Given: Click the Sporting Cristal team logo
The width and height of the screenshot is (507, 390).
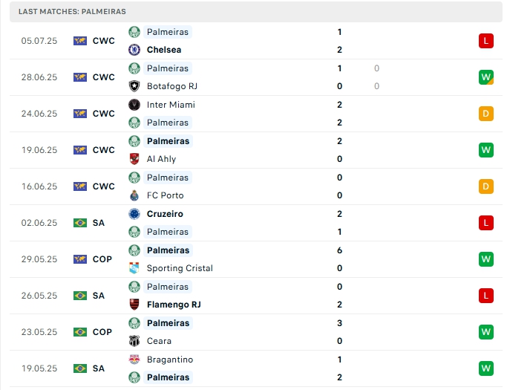Looking at the screenshot, I should pyautogui.click(x=134, y=268).
